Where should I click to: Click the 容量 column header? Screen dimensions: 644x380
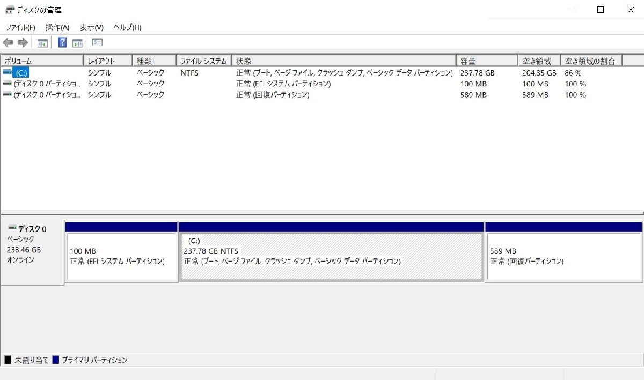pos(483,60)
